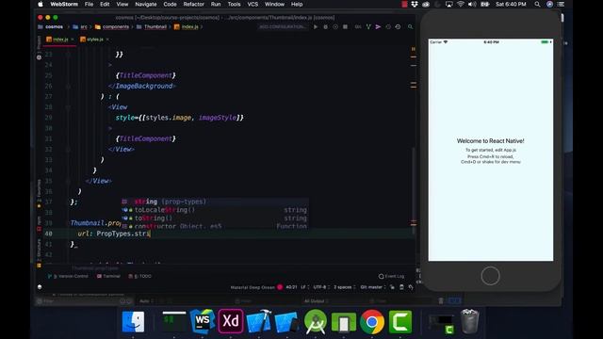Viewport: 603px width, 339px height.
Task: Open the File menu
Action: tap(89, 4)
